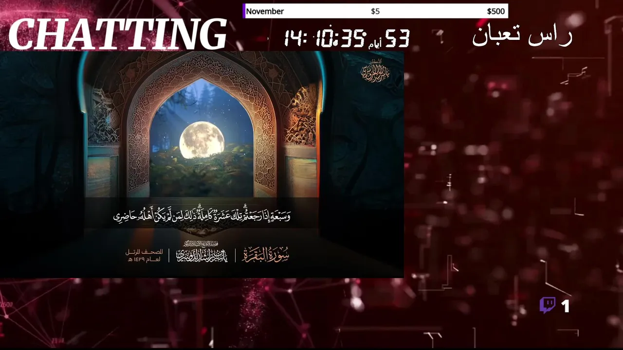Click the November donation goal progress bar
This screenshot has width=623, height=350.
coord(375,11)
